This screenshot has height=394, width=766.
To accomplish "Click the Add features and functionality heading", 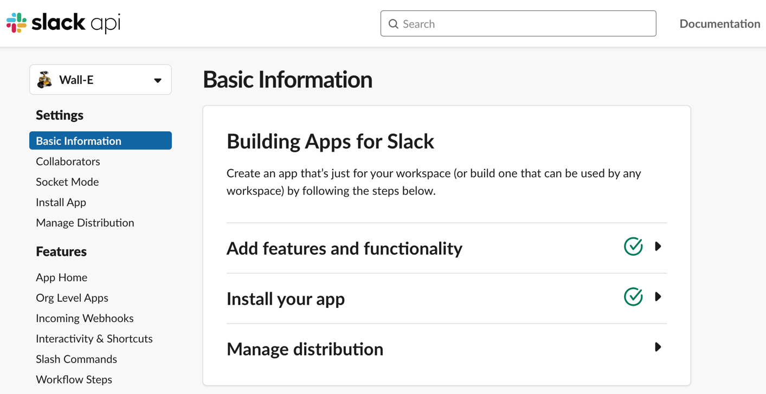I will coord(344,248).
